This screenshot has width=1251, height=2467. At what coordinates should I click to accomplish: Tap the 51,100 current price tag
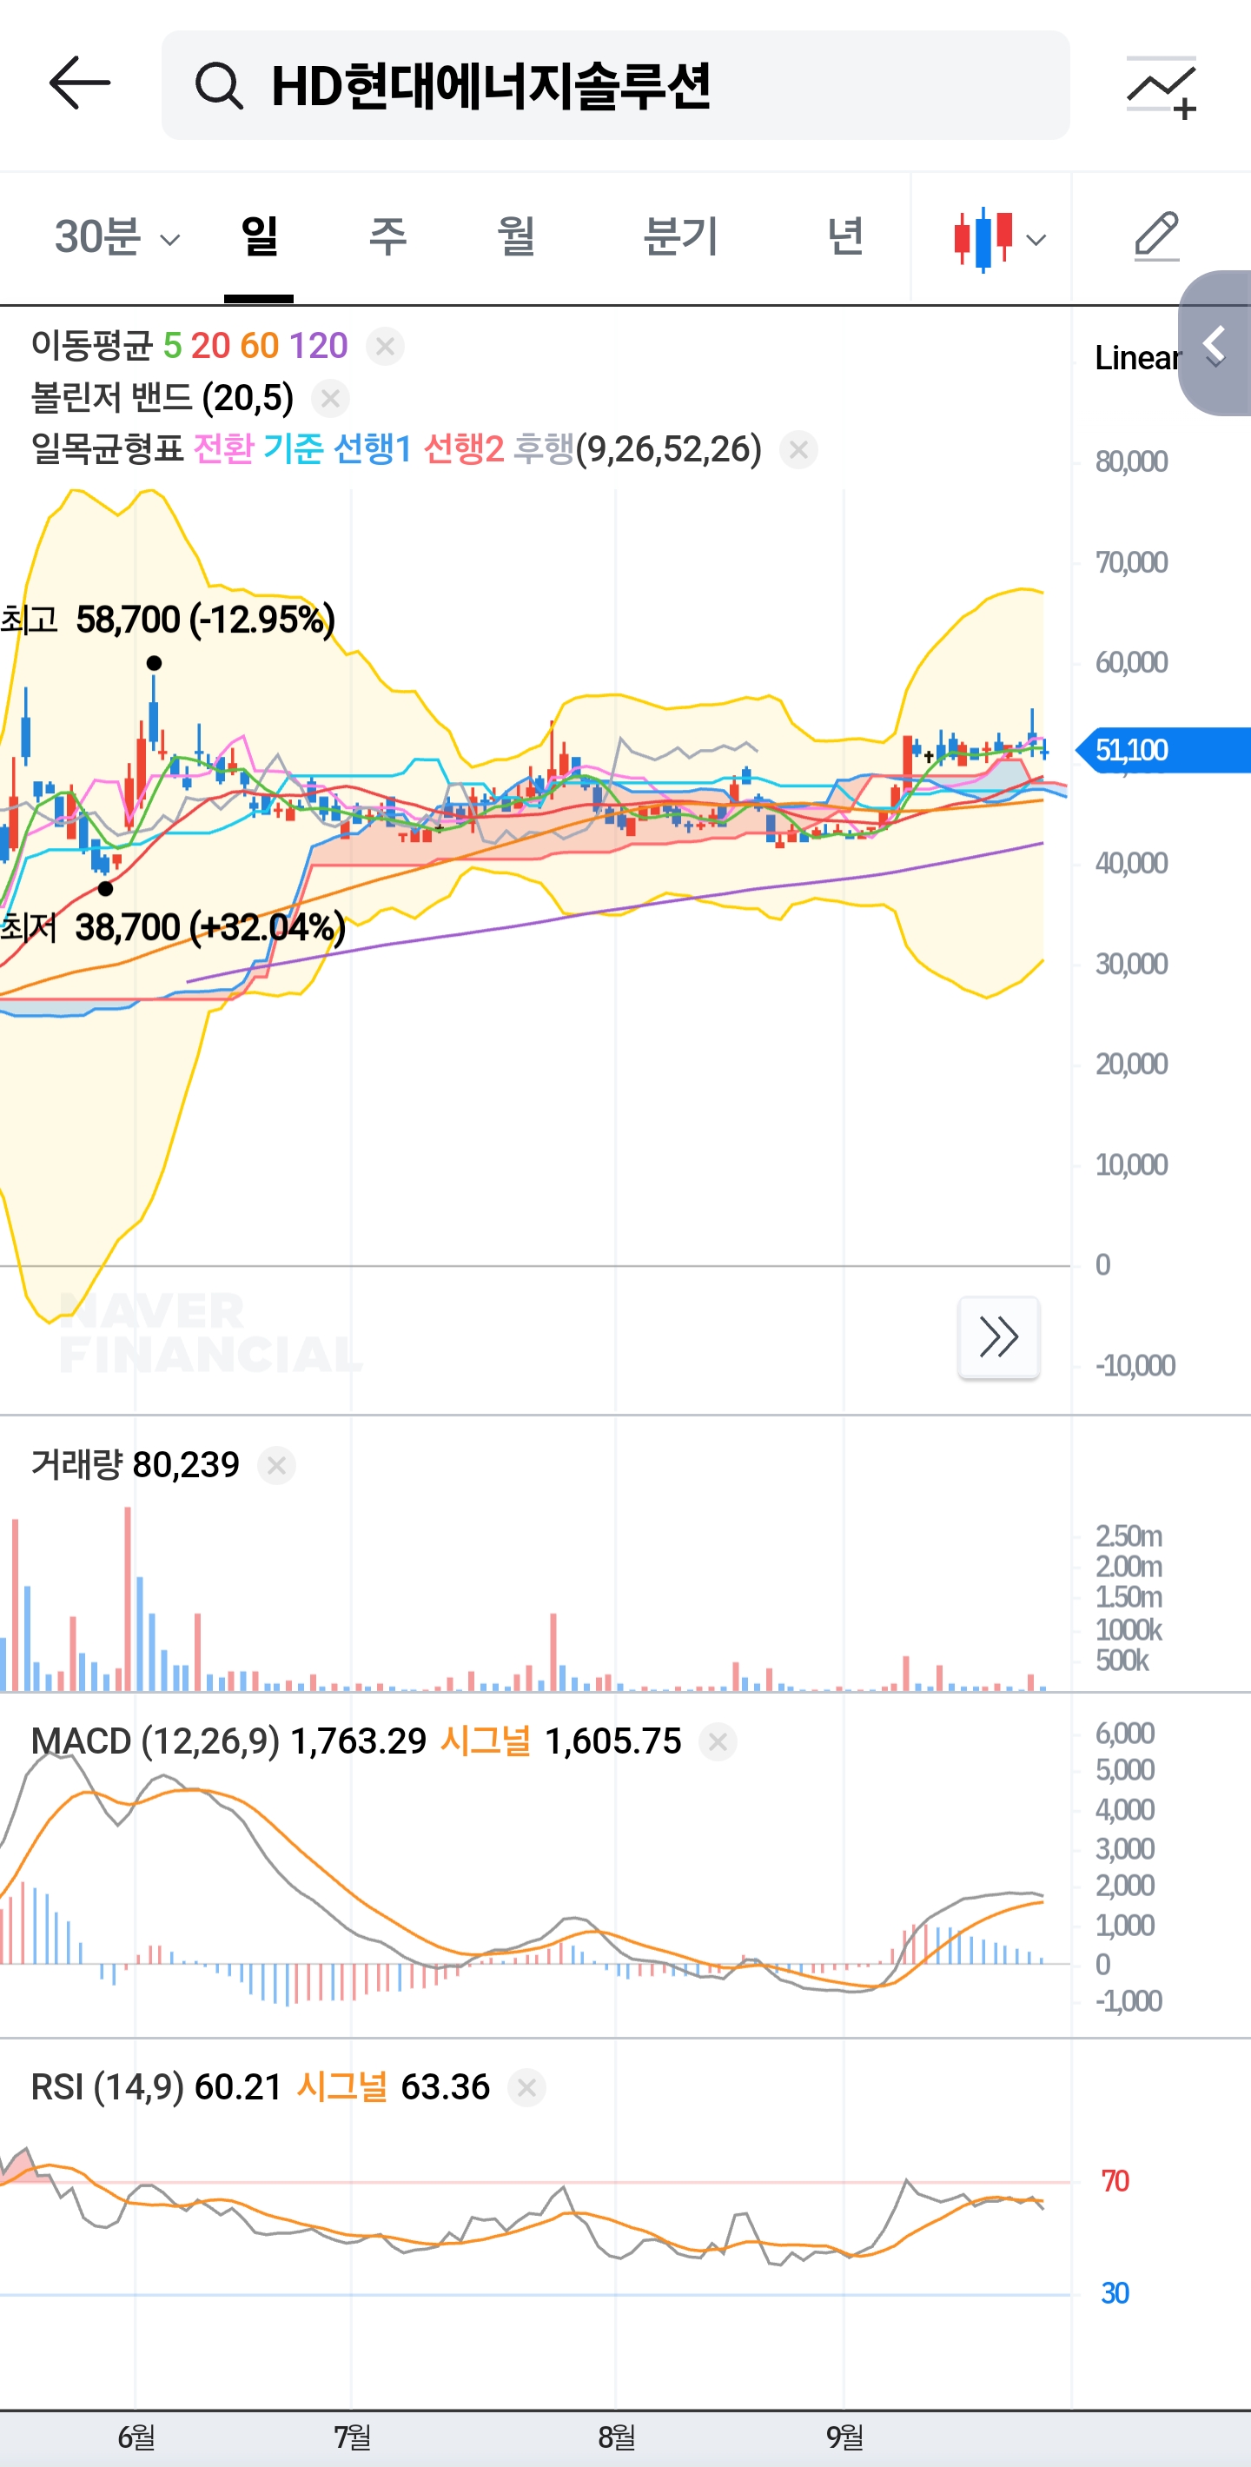(x=1162, y=750)
